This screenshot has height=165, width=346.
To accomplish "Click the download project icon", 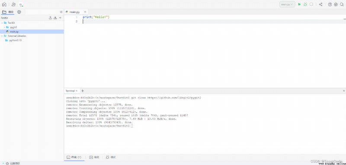I will 55,18.
